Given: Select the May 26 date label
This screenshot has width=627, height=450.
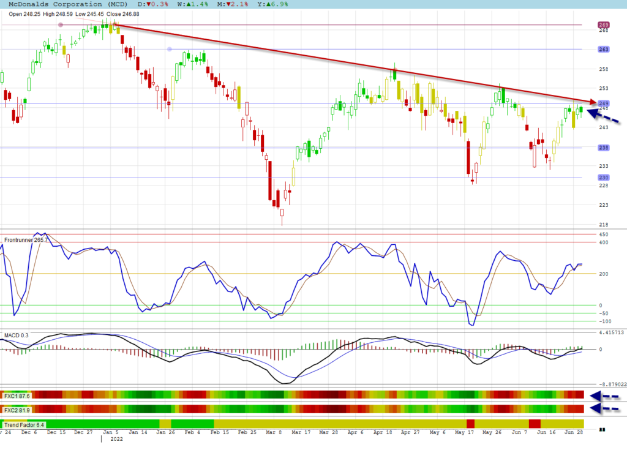Looking at the screenshot, I should [492, 432].
